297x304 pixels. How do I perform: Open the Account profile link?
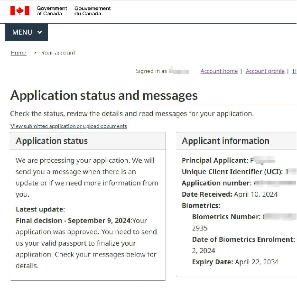point(265,71)
